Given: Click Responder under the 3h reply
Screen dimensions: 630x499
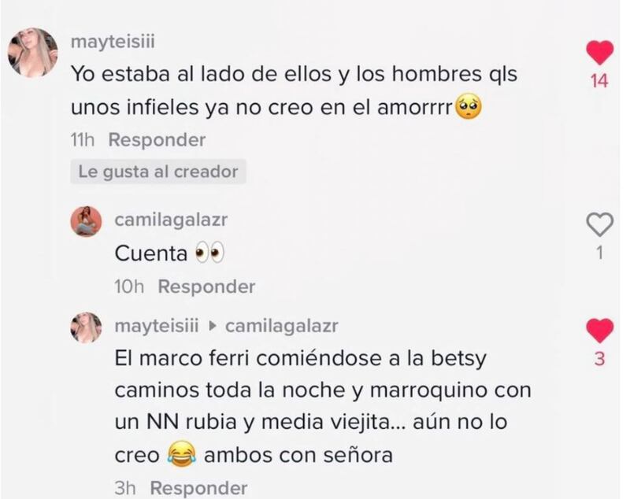Looking at the screenshot, I should coord(199,488).
